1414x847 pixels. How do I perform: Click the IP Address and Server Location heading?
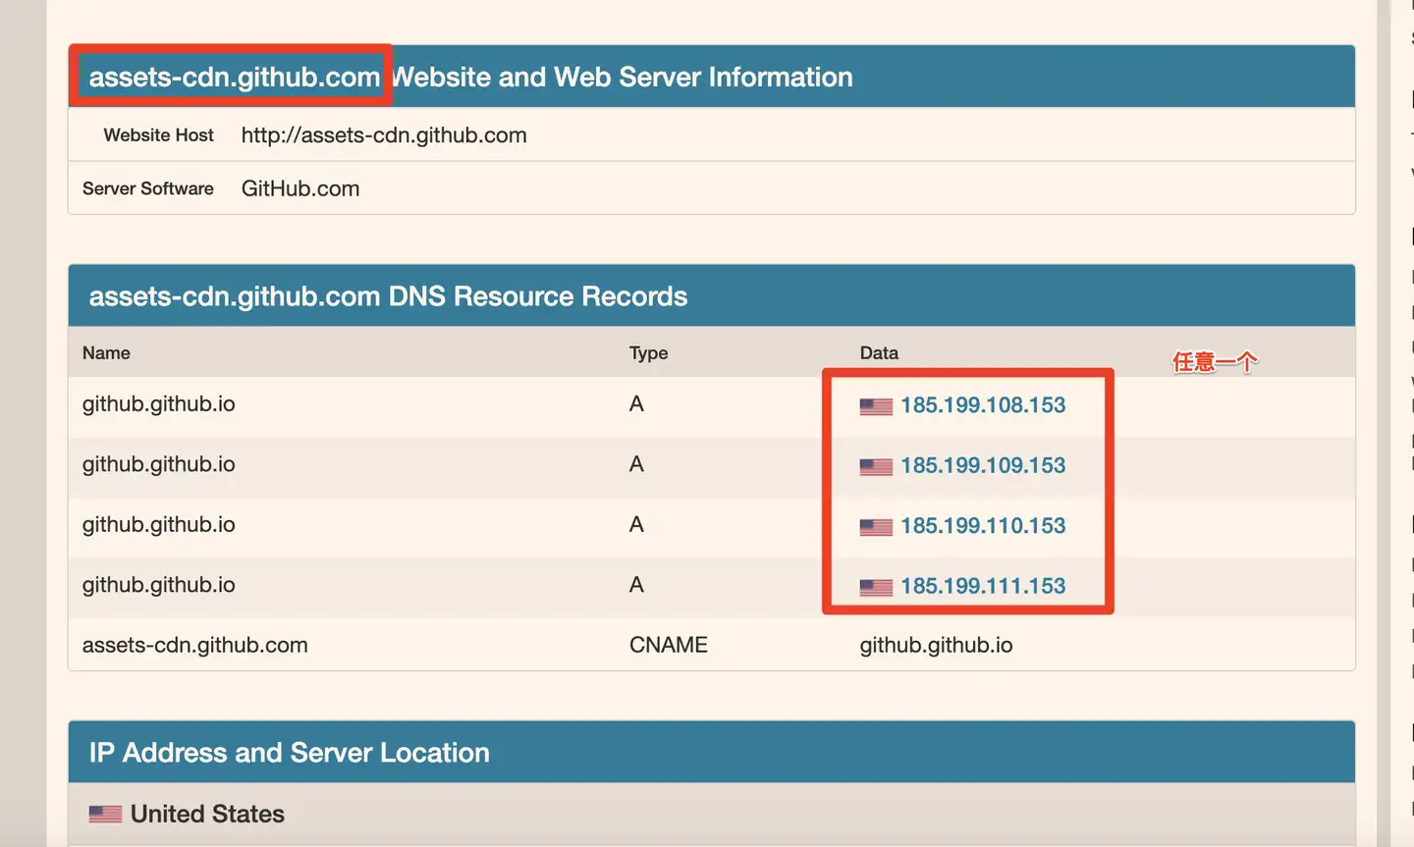290,753
